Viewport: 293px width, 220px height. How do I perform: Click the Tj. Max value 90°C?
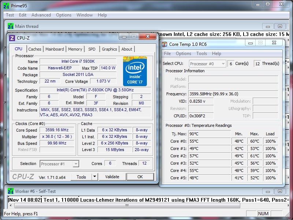pos(209,134)
